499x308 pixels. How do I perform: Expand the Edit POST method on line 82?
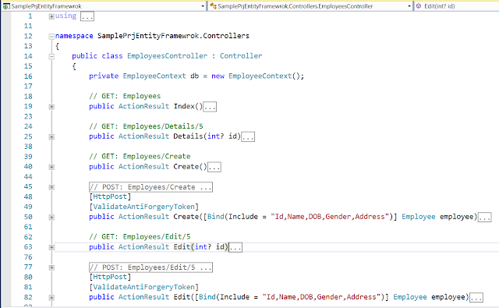pos(51,298)
